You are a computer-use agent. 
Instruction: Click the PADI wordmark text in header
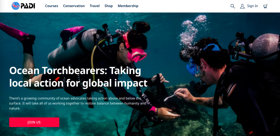tap(28, 6)
